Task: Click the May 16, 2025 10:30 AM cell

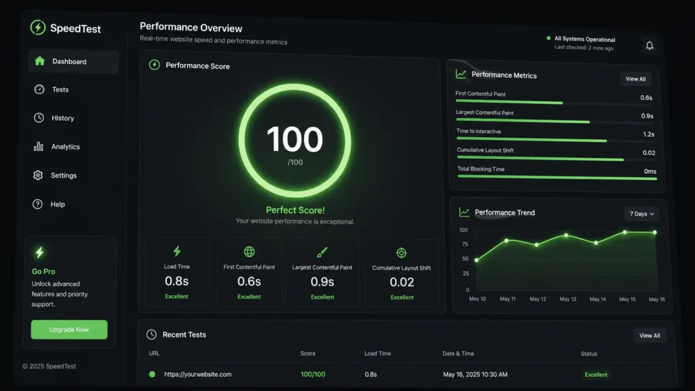Action: pos(475,375)
